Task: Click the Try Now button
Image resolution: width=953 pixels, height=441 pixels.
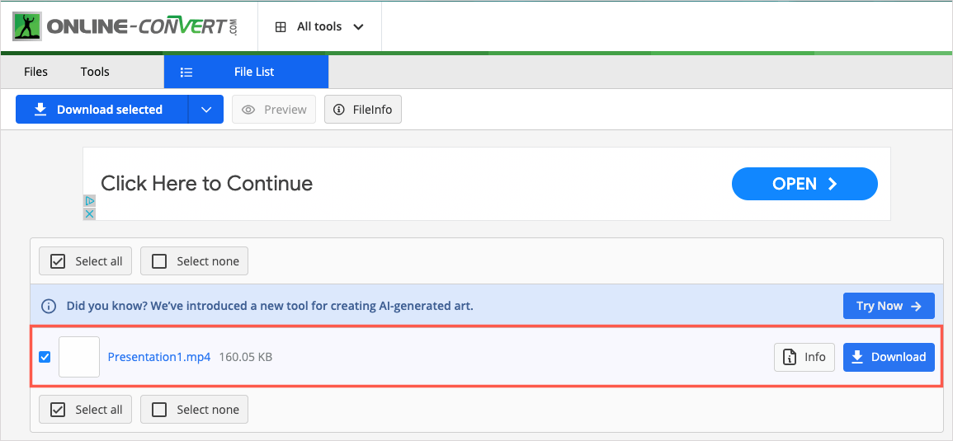Action: [889, 306]
